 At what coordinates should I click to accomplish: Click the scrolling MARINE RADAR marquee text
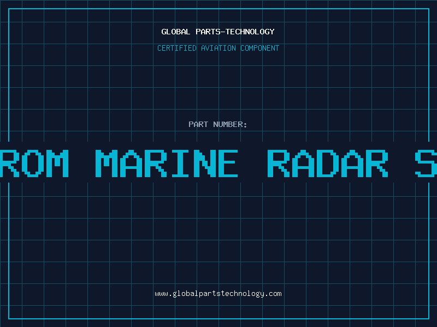click(x=218, y=163)
